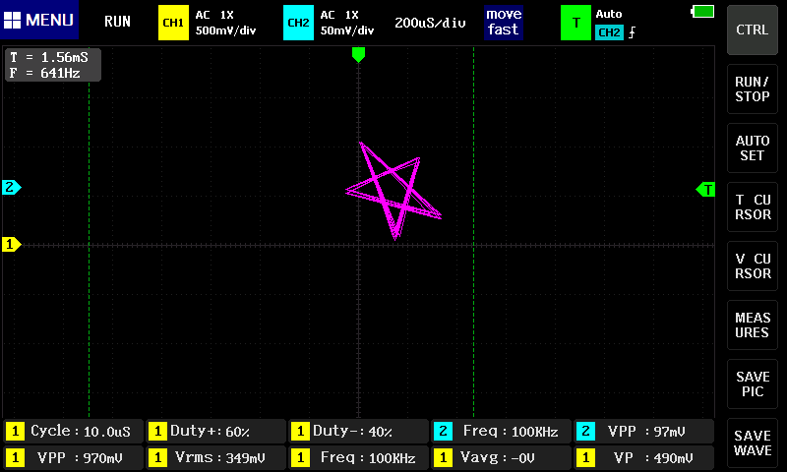Click the green trigger position marker at top
This screenshot has height=472, width=787.
(x=358, y=55)
